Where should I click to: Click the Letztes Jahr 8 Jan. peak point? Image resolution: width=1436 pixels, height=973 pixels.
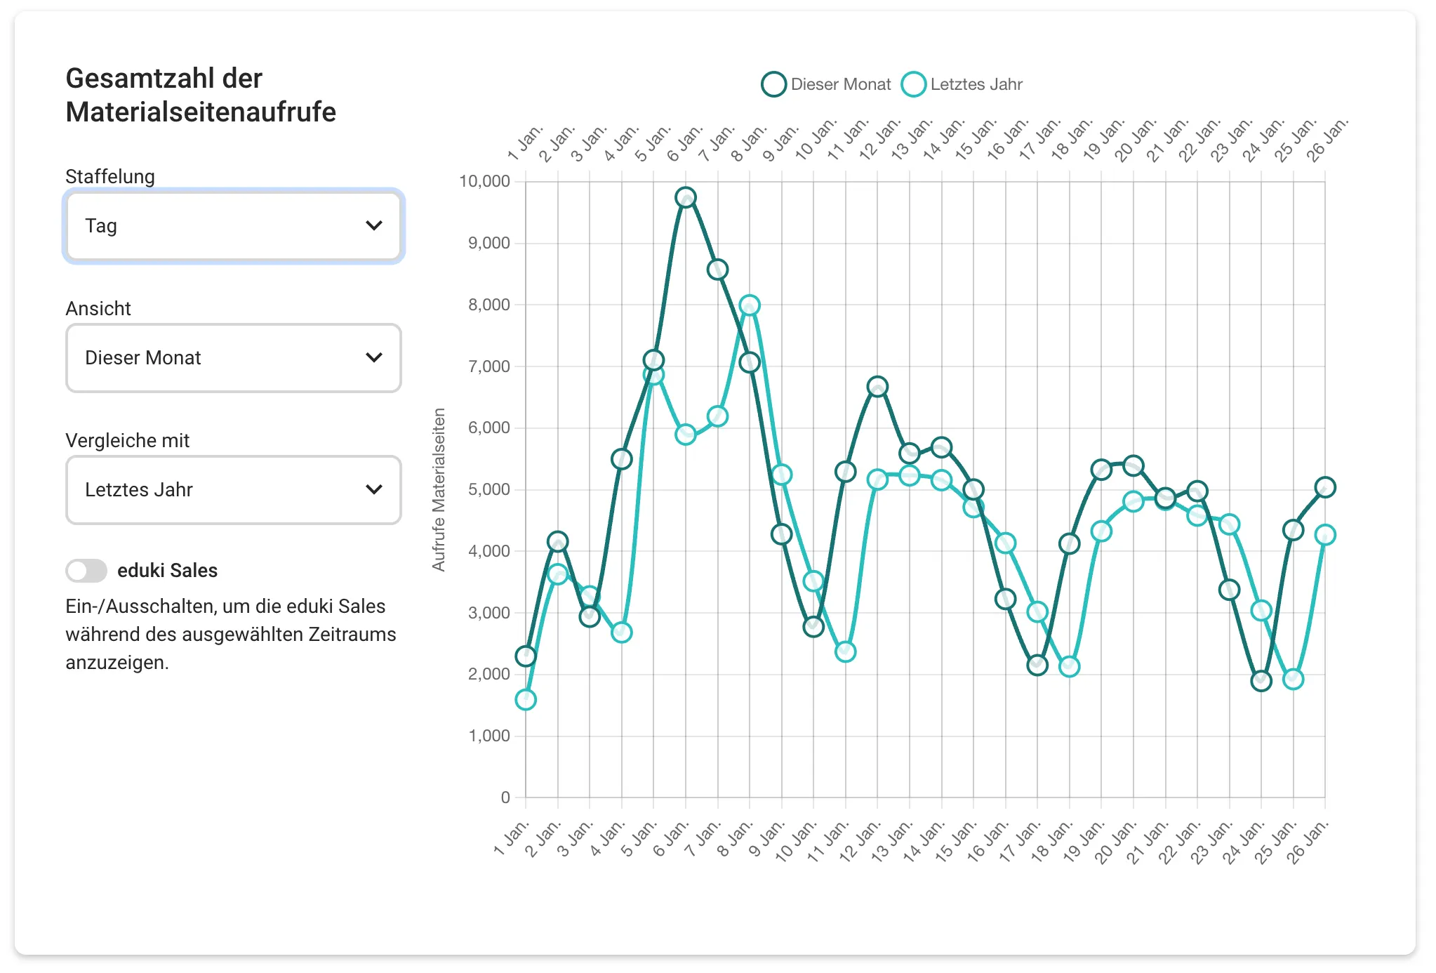point(750,305)
